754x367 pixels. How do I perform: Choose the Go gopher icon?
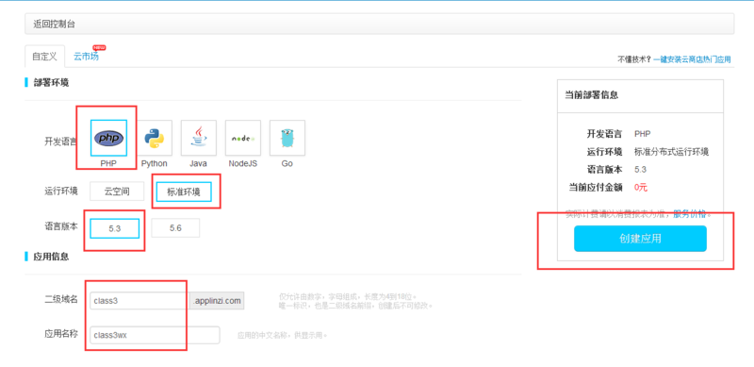coord(287,138)
